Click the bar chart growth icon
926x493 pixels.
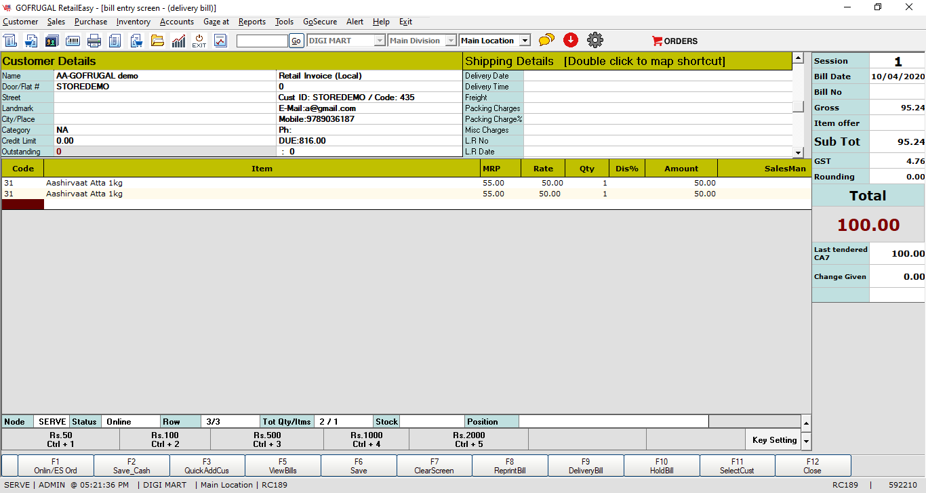tap(178, 41)
